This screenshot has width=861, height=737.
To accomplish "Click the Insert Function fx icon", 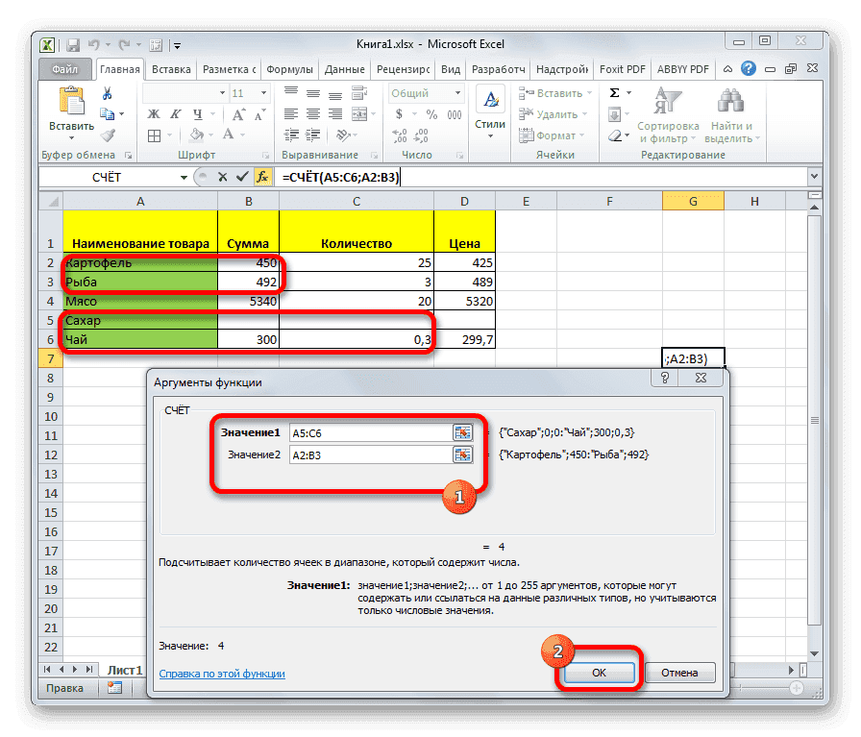I will pyautogui.click(x=263, y=177).
